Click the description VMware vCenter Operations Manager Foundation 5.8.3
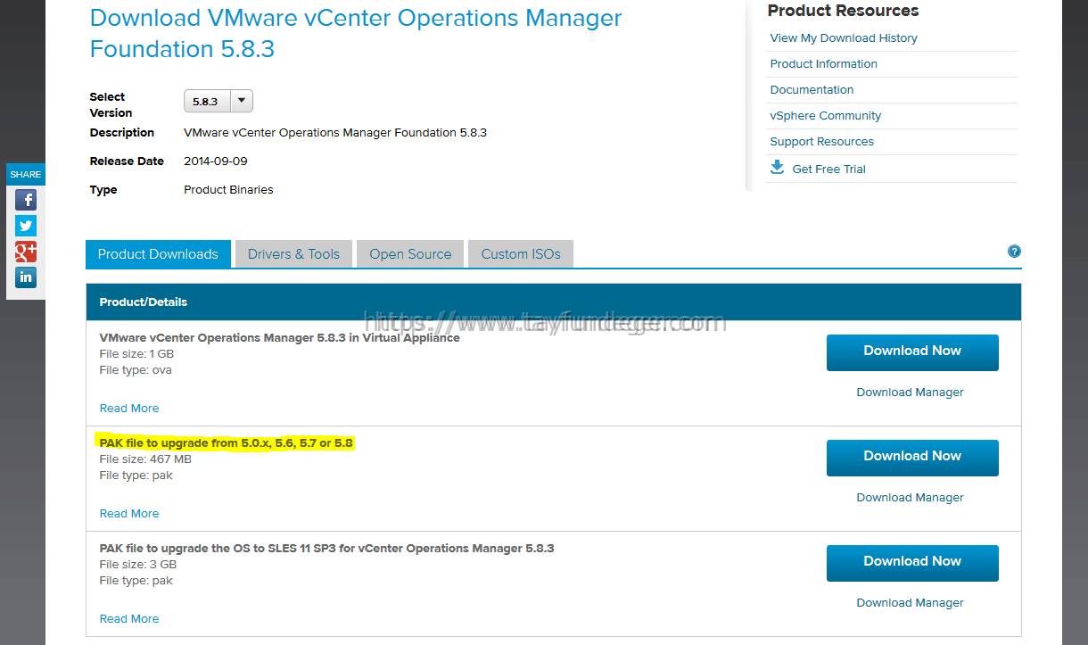 tap(335, 133)
